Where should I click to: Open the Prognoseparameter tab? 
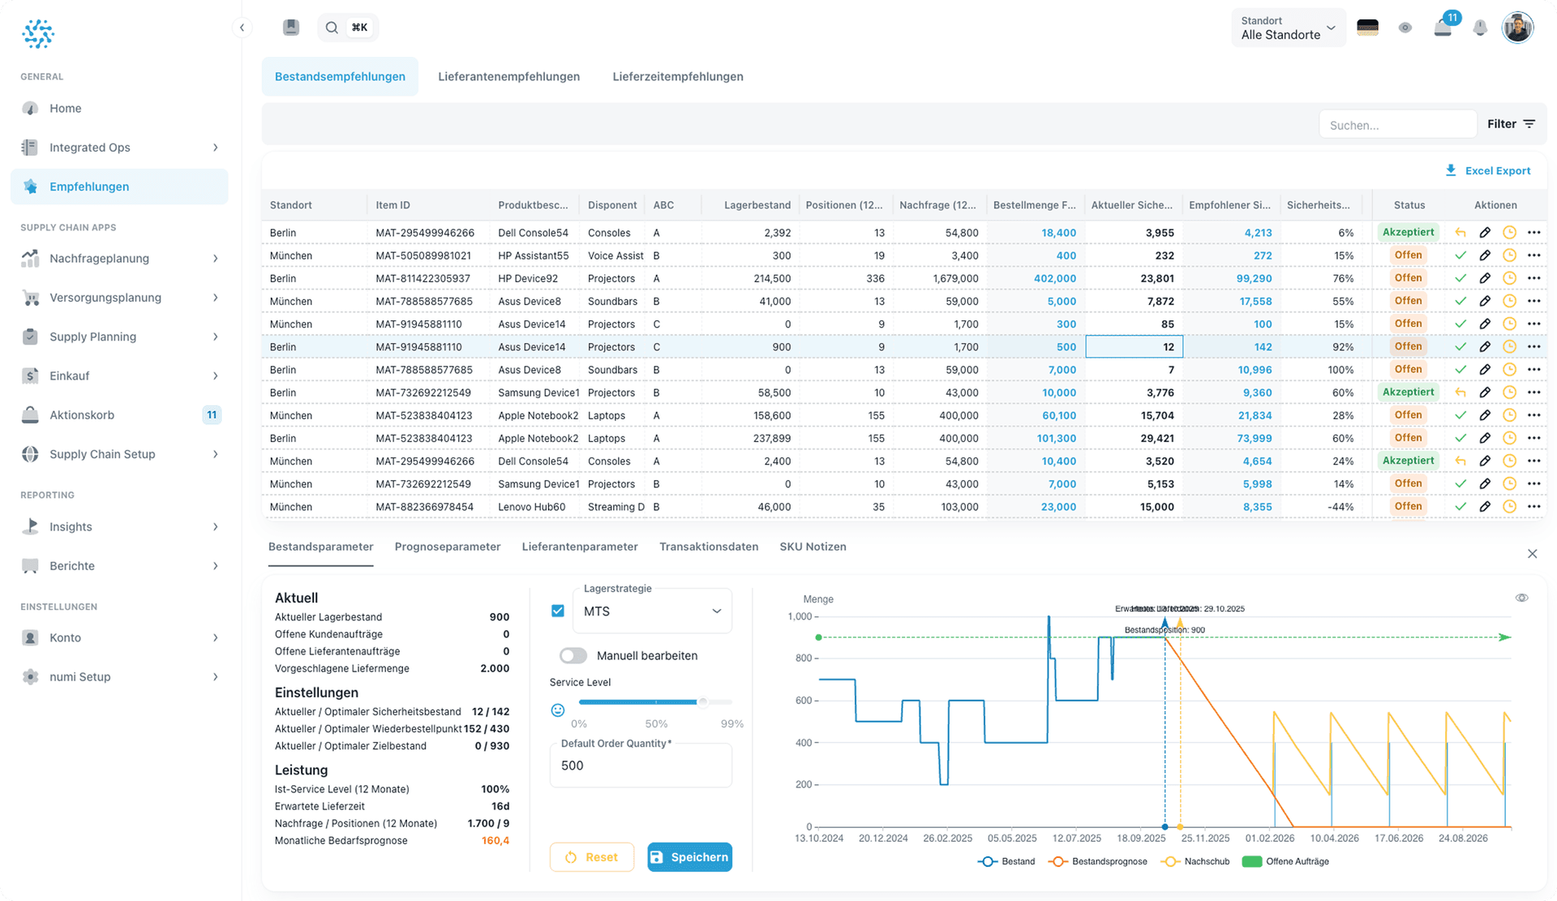pyautogui.click(x=447, y=547)
